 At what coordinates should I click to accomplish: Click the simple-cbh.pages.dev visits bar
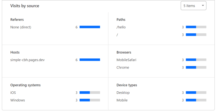90,60
